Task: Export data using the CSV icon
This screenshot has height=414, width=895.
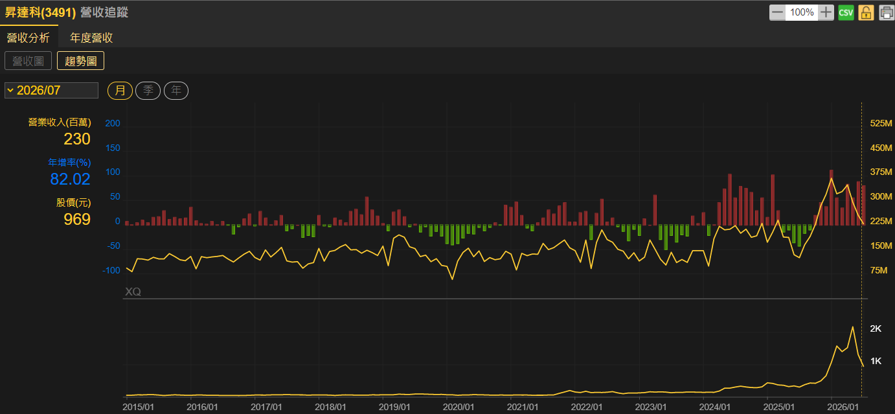Action: point(846,12)
